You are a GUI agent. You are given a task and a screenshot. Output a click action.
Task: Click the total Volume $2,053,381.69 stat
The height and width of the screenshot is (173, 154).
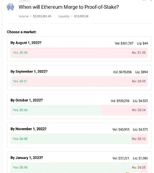[x=35, y=16]
